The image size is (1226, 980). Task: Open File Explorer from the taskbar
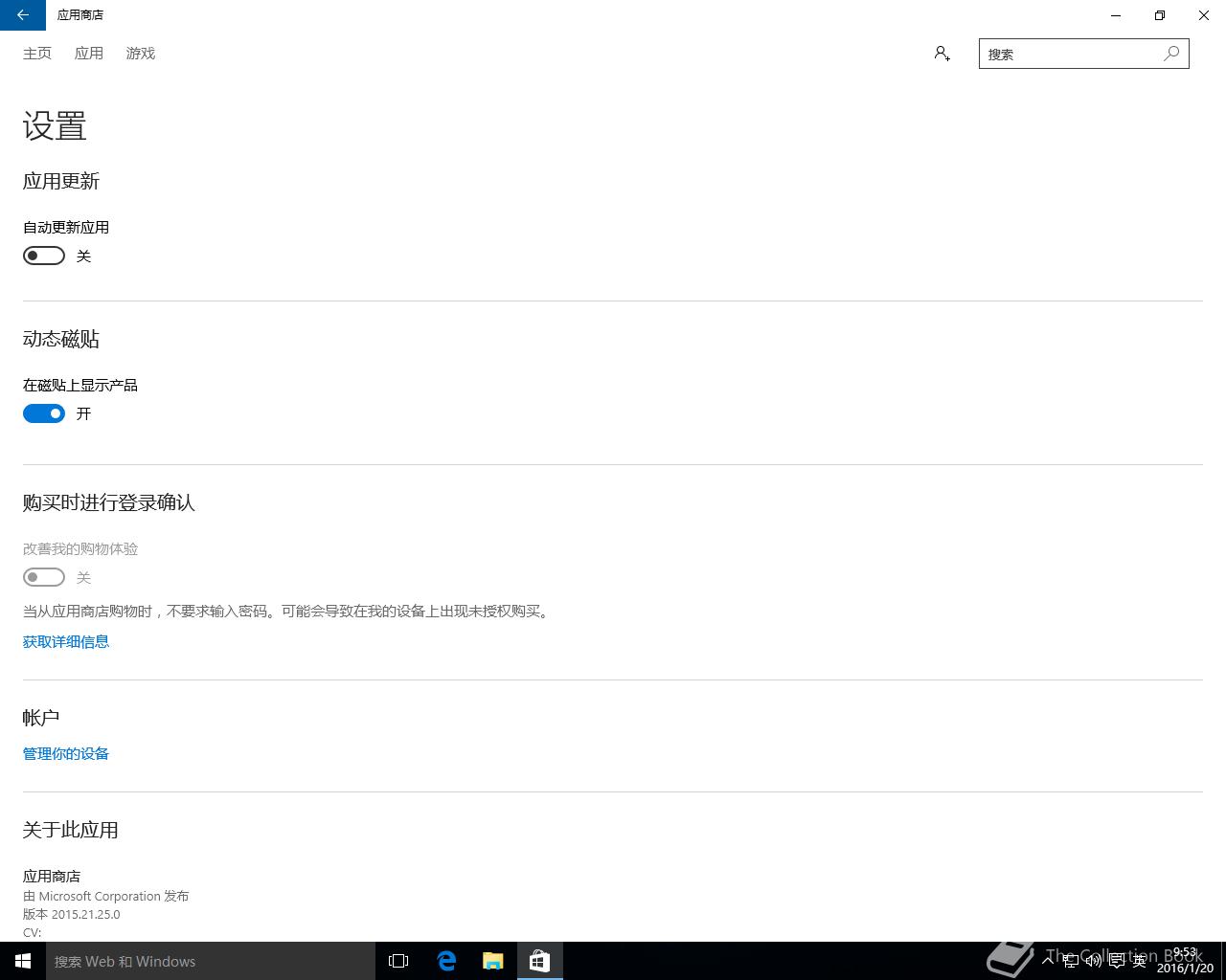[493, 961]
